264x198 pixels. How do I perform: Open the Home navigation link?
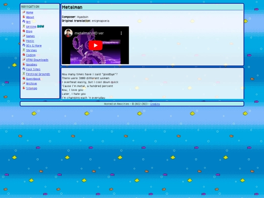30,12
